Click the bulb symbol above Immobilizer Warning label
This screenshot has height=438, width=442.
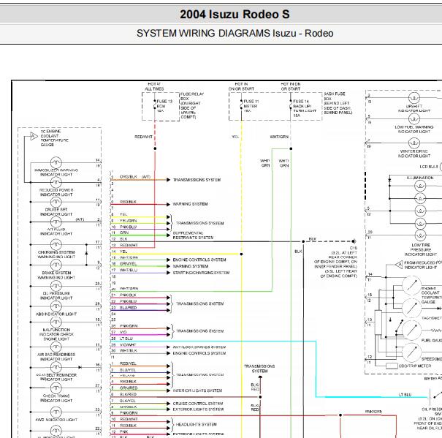click(56, 162)
